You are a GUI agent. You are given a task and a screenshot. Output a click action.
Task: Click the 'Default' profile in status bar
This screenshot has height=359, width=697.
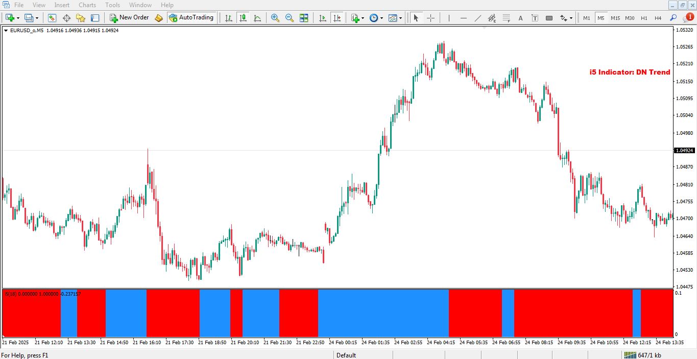[x=346, y=355]
